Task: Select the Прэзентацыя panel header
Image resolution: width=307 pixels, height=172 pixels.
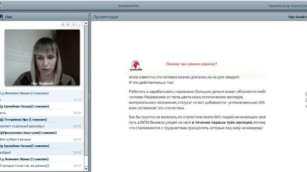Action: (x=199, y=17)
